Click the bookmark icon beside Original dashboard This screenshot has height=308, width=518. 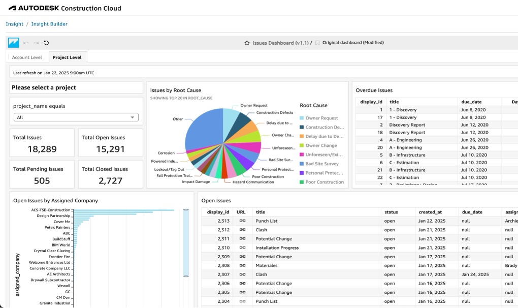click(317, 43)
